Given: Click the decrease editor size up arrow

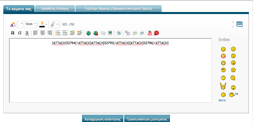Looking at the screenshot, I should (233, 22).
